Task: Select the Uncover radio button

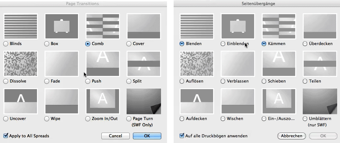Action: click(x=6, y=119)
